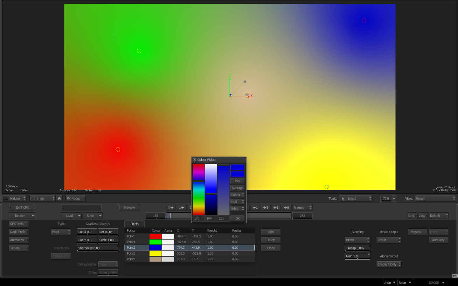Click the home icon beside 1-Up
Image resolution: width=458 pixels, height=286 pixels.
click(59, 199)
